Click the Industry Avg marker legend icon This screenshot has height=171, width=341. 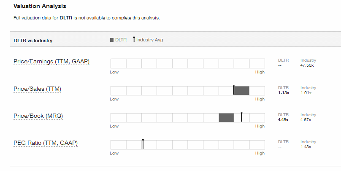pyautogui.click(x=134, y=39)
